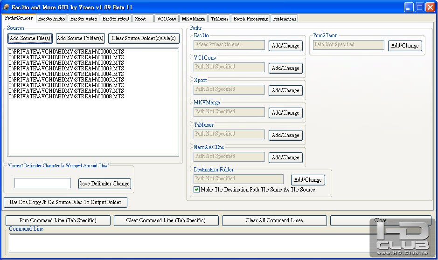
Task: Select source file 00004.MTS
Action: (66, 74)
